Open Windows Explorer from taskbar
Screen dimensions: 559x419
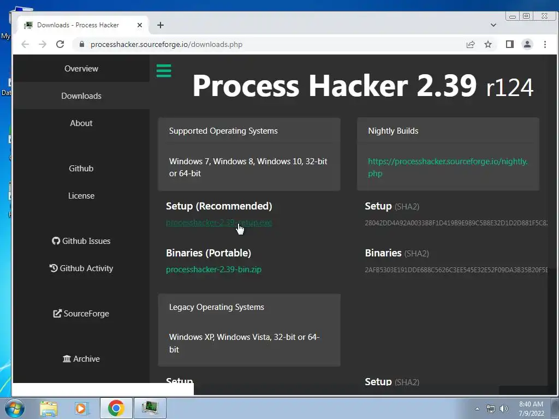49,408
